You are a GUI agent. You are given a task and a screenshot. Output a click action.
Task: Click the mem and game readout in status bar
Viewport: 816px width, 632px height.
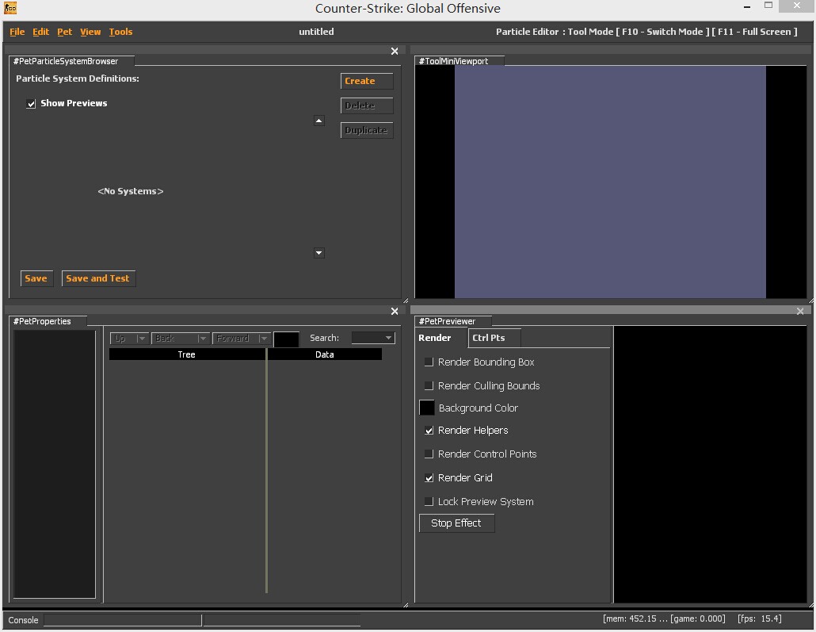[x=664, y=619]
